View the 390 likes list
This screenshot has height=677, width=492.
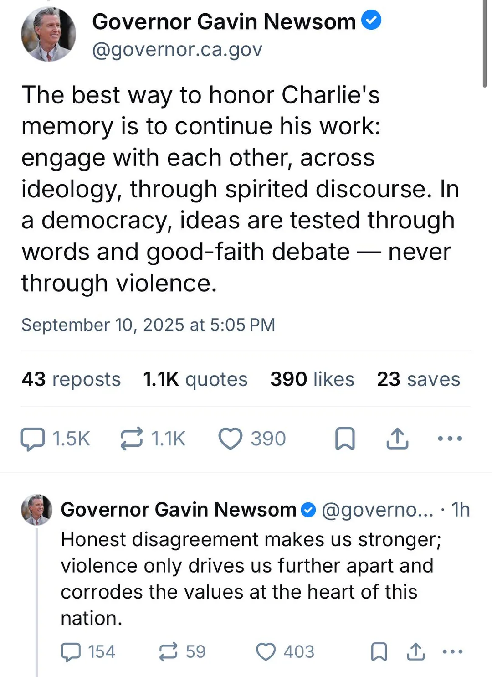coord(312,379)
